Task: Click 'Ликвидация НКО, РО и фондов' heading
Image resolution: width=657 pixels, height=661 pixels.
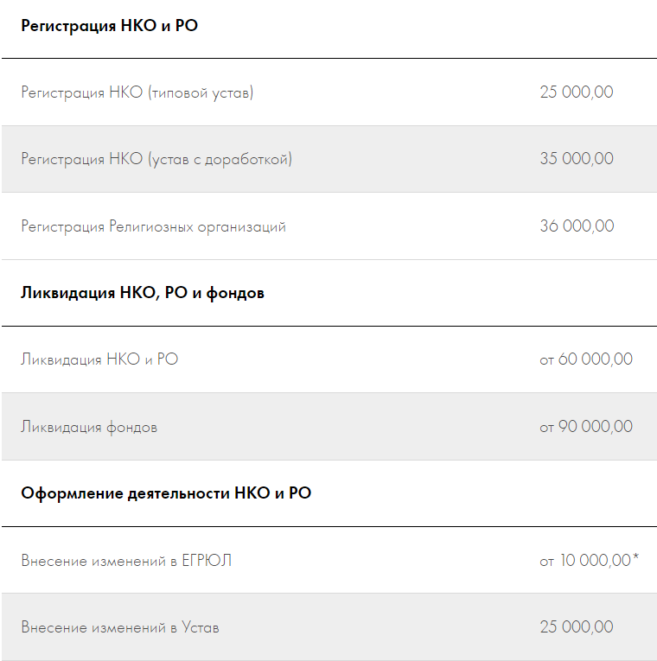Action: (143, 293)
